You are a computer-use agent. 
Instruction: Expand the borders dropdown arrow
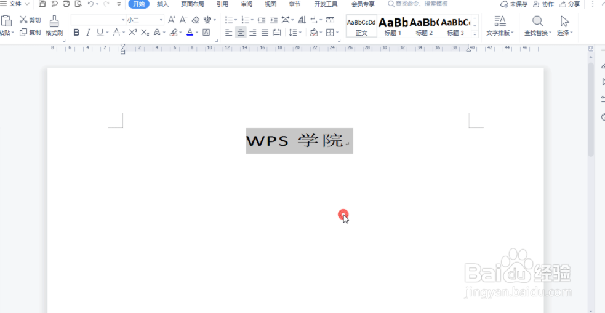coord(337,33)
